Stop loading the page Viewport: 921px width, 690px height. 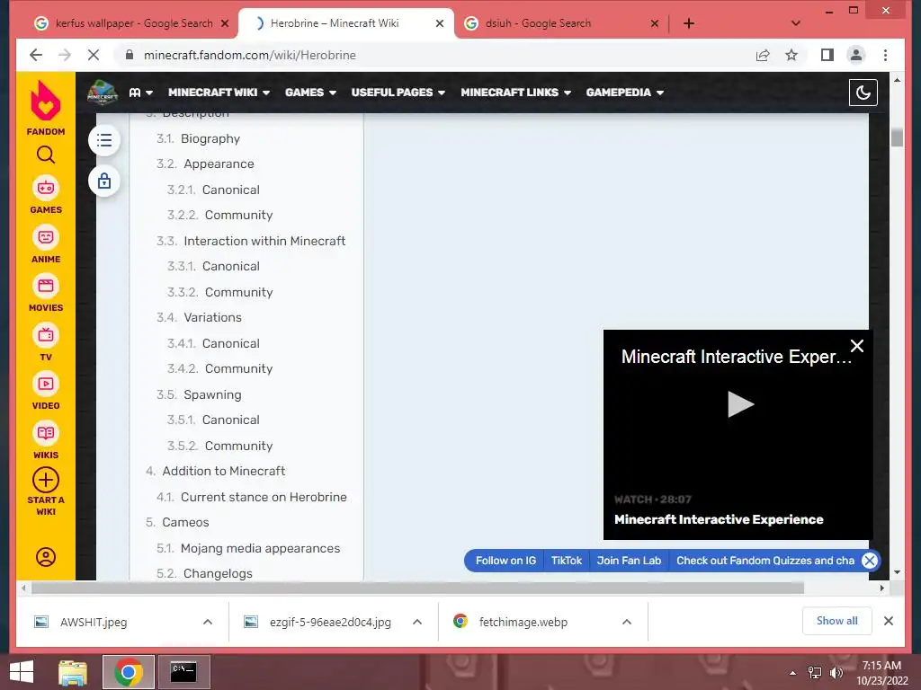point(94,55)
